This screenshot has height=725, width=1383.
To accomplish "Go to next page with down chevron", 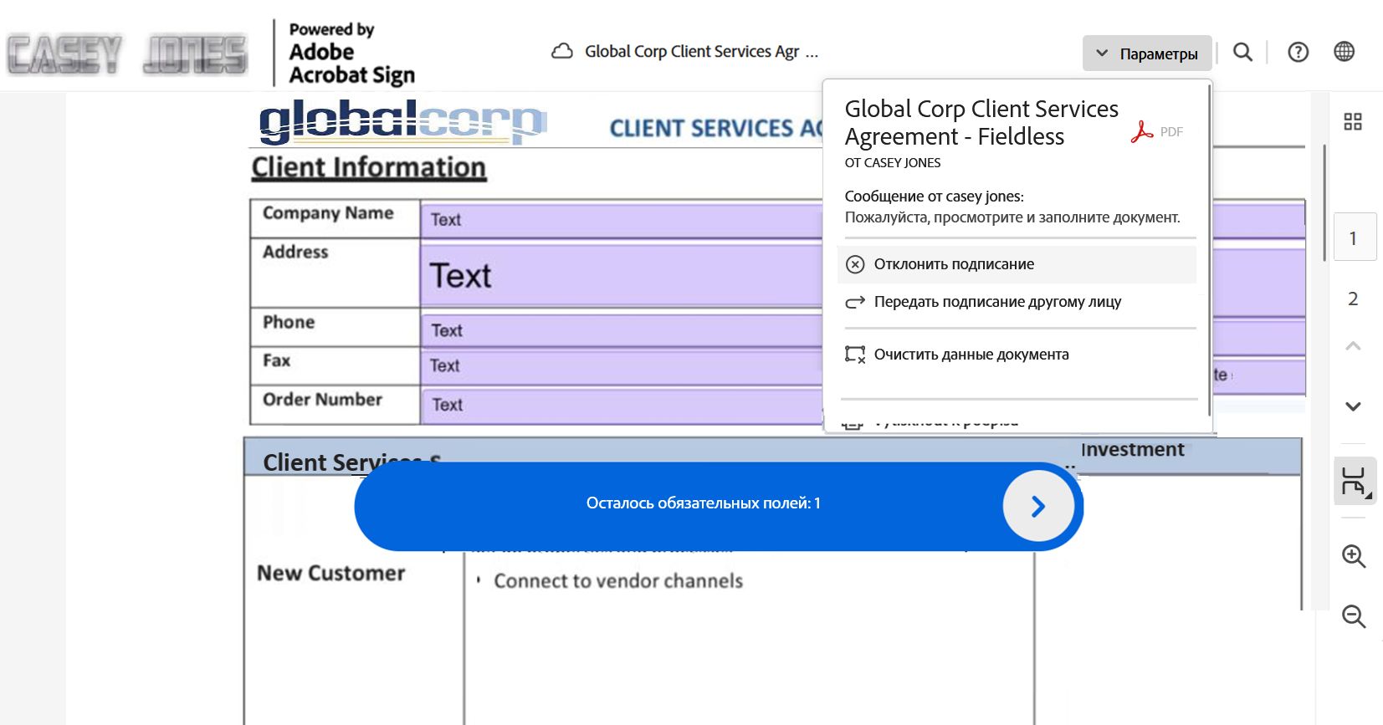I will pyautogui.click(x=1353, y=406).
